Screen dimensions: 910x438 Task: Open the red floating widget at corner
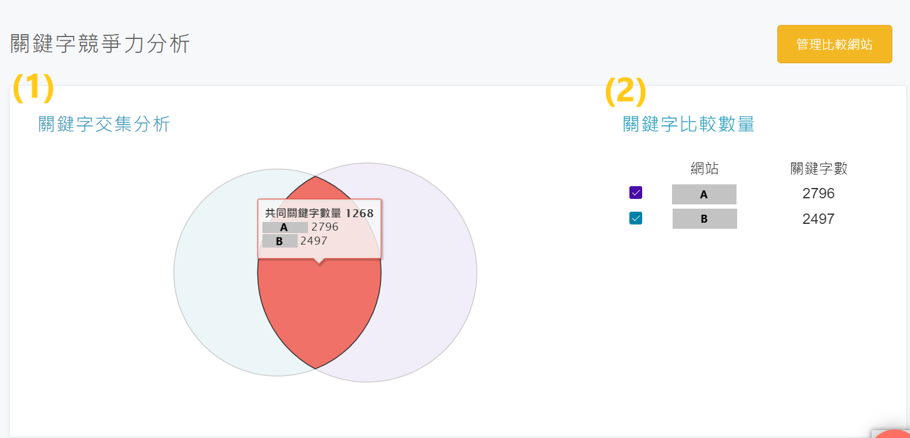[892, 434]
